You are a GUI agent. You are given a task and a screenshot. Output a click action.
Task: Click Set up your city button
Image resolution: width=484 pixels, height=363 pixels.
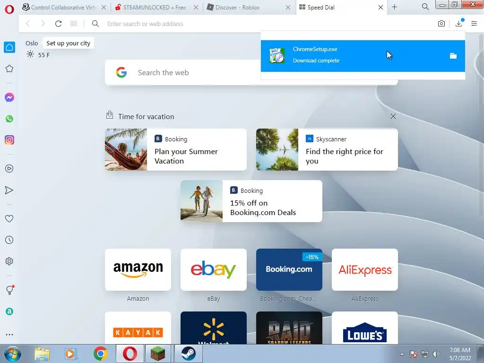click(x=68, y=43)
